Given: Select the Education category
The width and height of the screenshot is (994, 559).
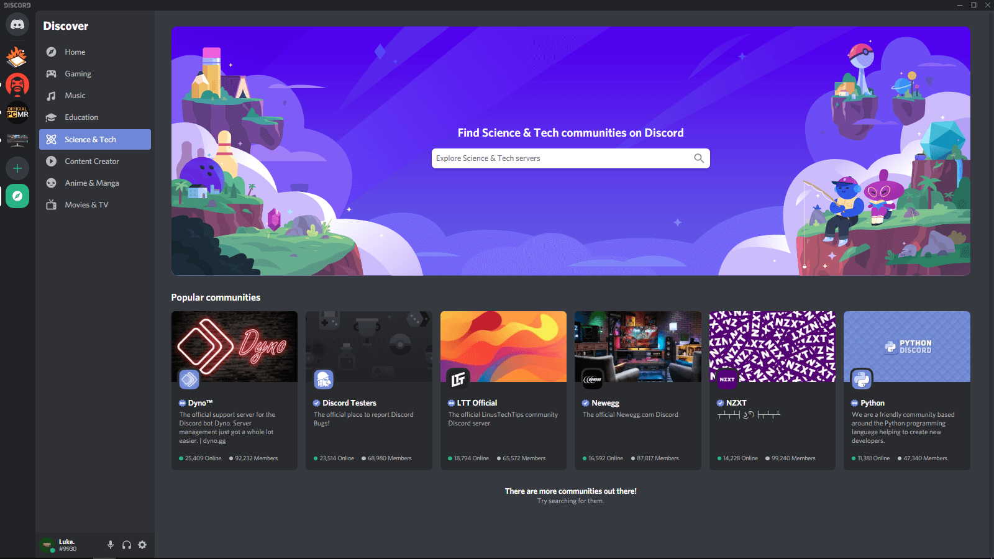Looking at the screenshot, I should point(81,117).
